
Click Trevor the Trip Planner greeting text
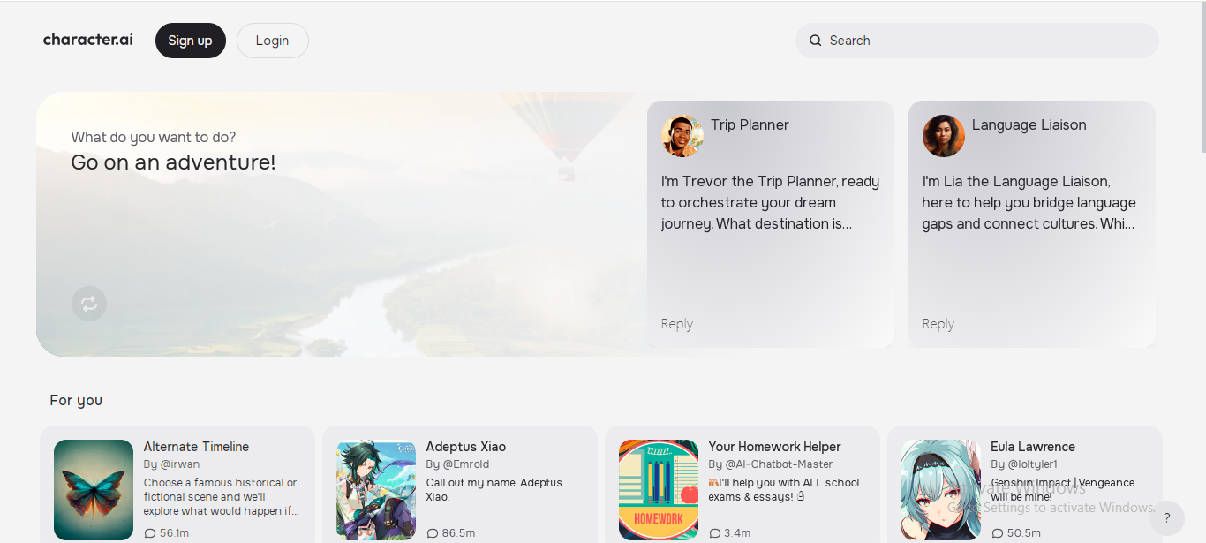(770, 203)
